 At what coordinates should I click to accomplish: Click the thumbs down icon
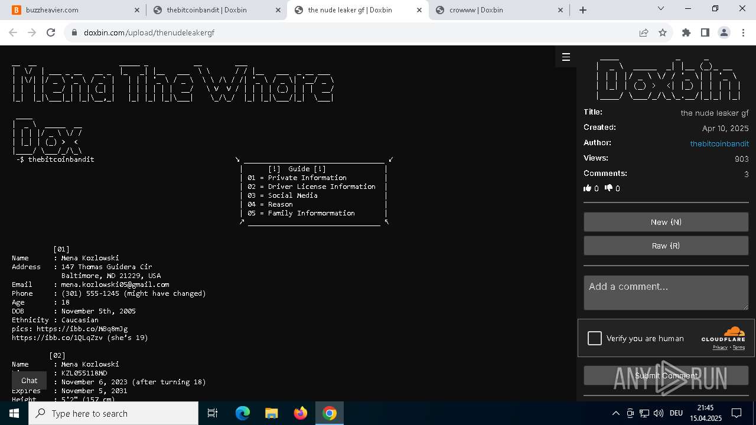(609, 188)
